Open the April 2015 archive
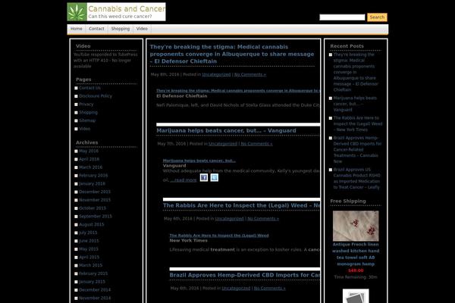 click(x=89, y=257)
